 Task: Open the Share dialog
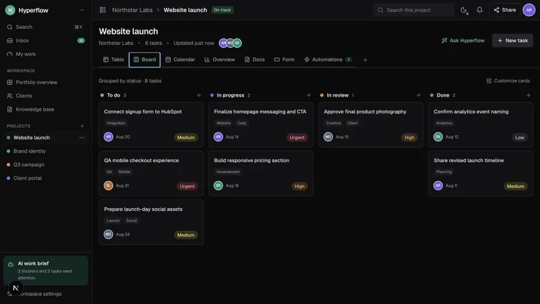tap(504, 10)
